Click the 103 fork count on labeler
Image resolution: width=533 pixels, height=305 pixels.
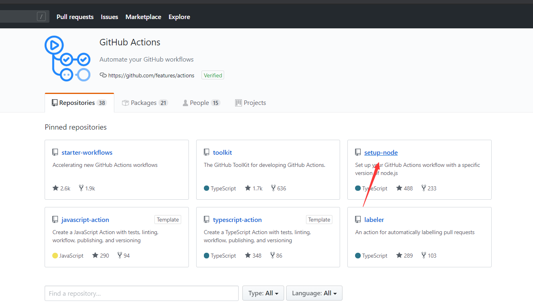(432, 256)
